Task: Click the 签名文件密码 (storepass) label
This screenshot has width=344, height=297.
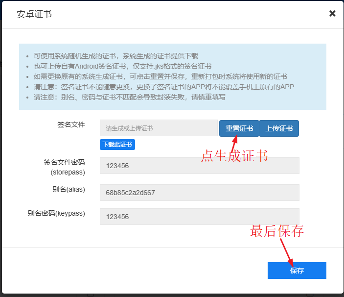Action: click(64, 167)
